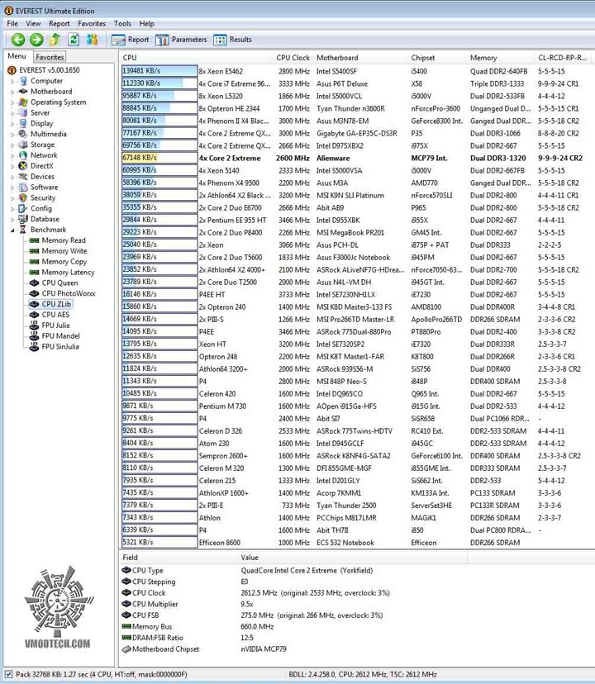This screenshot has height=684, width=595.
Task: Click the Benchmark hourglass icon
Action: [23, 230]
